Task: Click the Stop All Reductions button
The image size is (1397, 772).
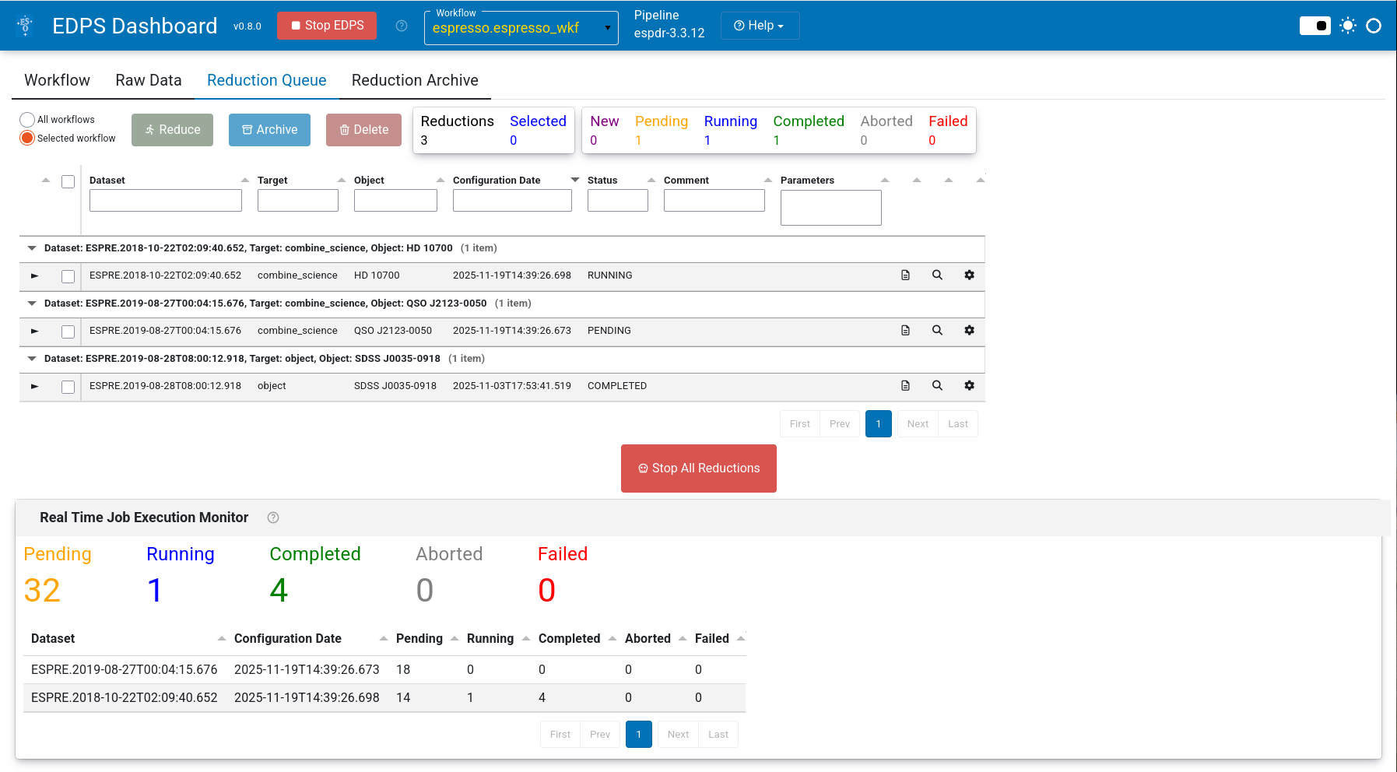Action: pos(699,468)
